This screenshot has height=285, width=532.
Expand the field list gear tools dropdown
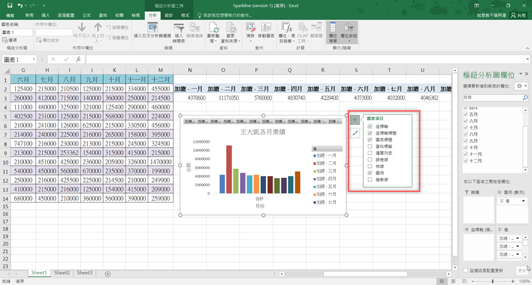click(520, 86)
